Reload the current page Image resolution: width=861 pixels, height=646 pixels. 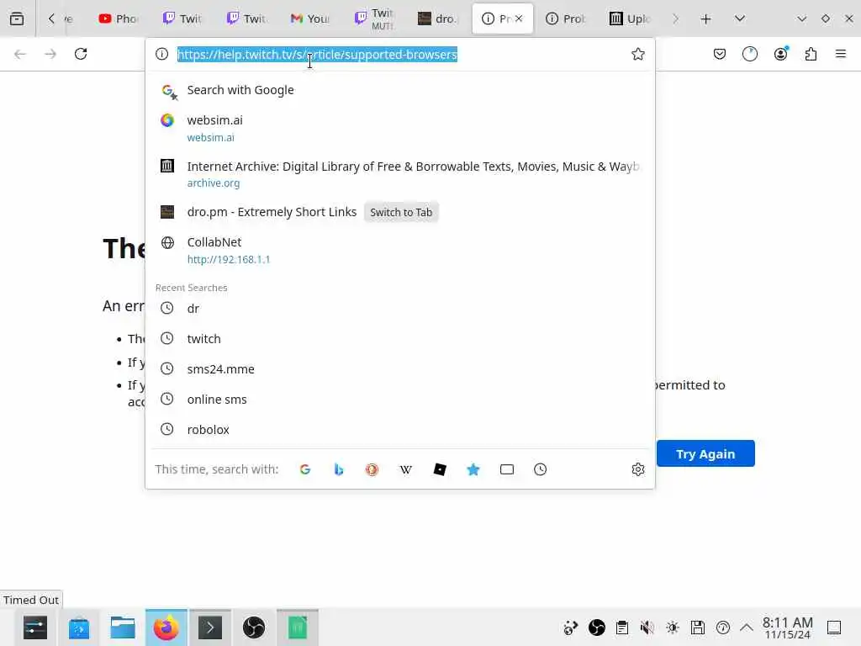[x=81, y=54]
